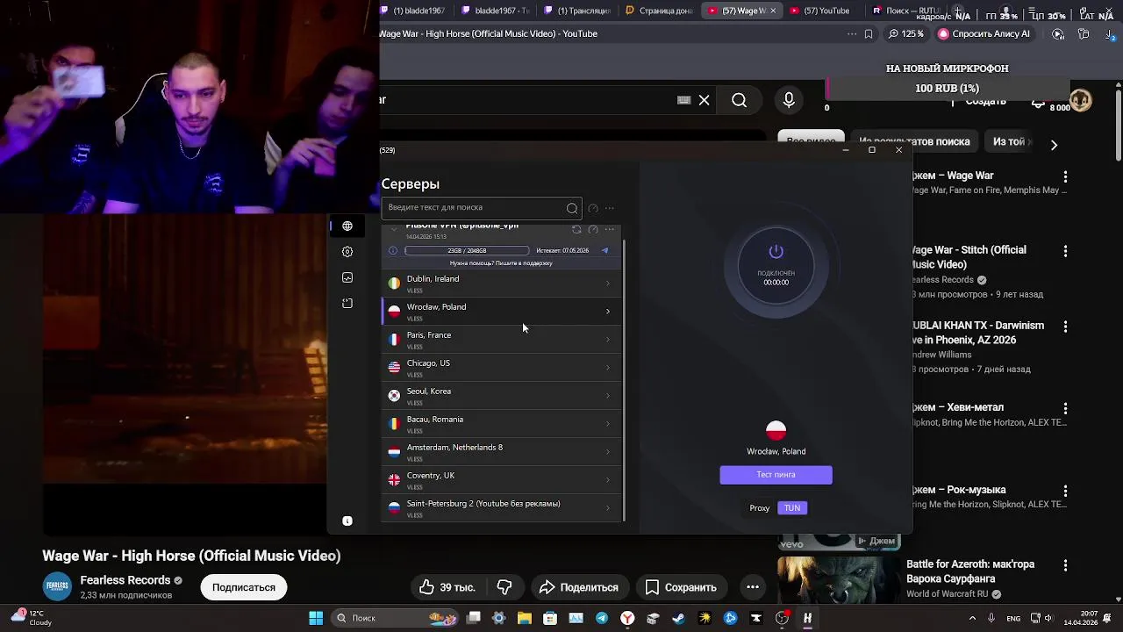Select the Seoul, Korea server
This screenshot has width=1123, height=632.
[501, 396]
